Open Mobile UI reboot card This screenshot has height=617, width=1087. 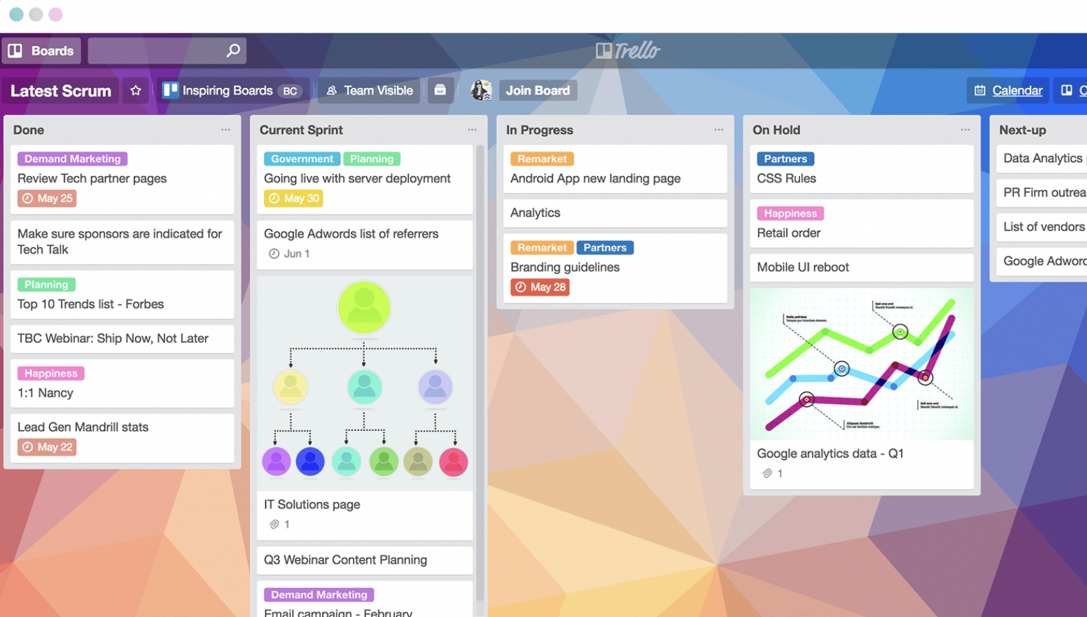[x=861, y=267]
